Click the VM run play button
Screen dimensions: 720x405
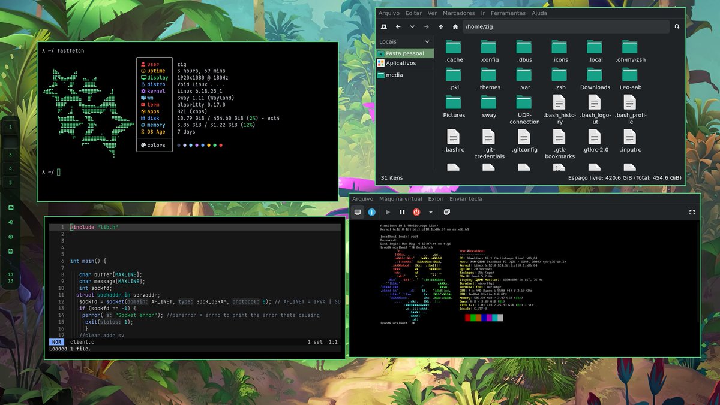388,212
